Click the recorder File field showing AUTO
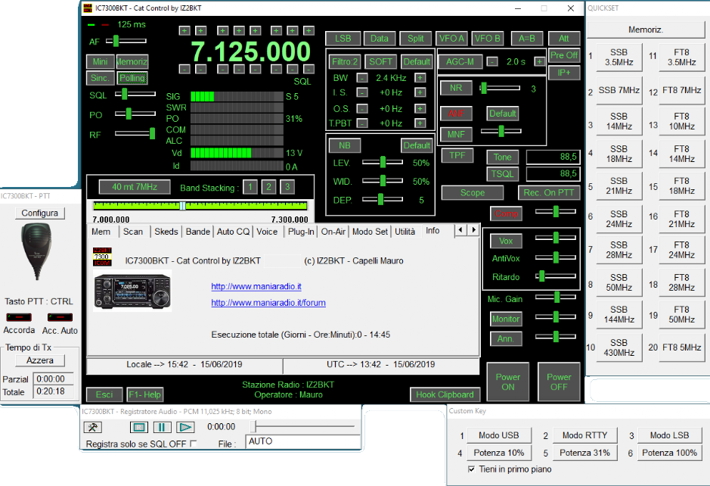Image resolution: width=710 pixels, height=486 pixels. [303, 441]
